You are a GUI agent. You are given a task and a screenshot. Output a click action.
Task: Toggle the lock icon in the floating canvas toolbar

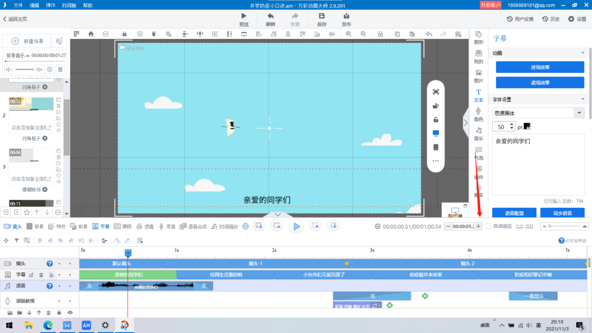point(435,119)
